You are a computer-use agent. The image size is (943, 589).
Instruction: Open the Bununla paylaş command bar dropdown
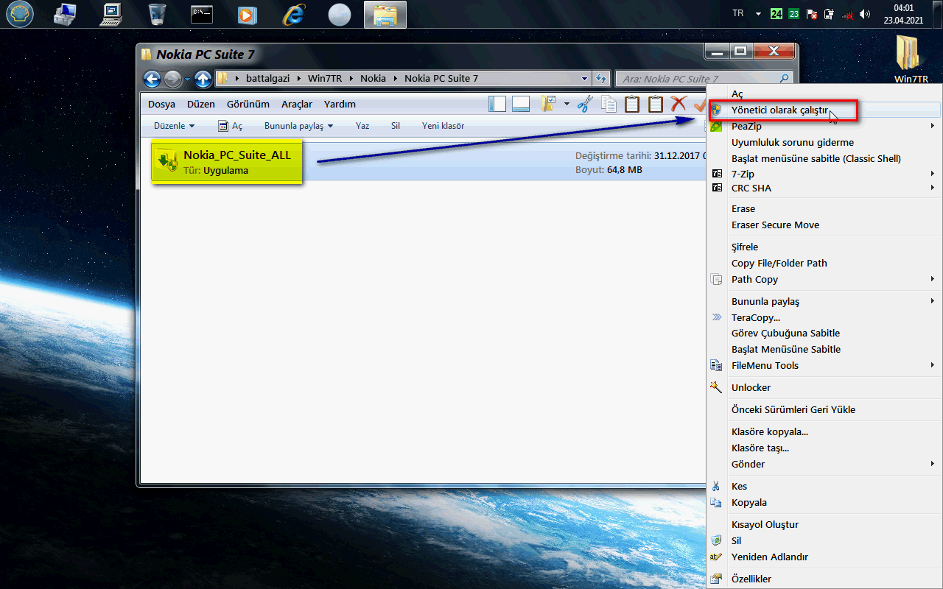coord(298,126)
